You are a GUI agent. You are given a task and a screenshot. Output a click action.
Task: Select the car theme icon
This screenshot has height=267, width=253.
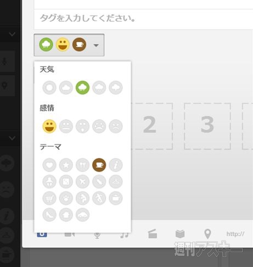tap(82, 215)
